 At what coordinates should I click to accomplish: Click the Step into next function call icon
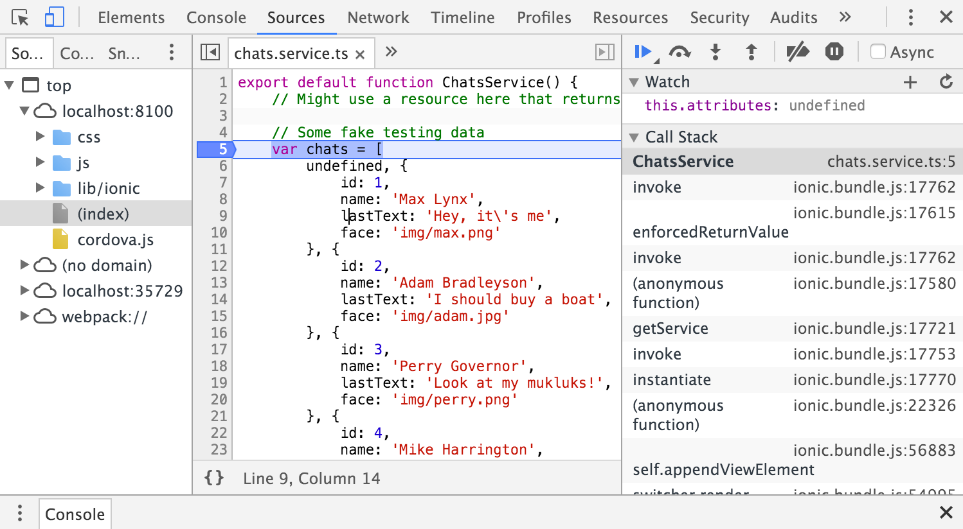[x=715, y=51]
